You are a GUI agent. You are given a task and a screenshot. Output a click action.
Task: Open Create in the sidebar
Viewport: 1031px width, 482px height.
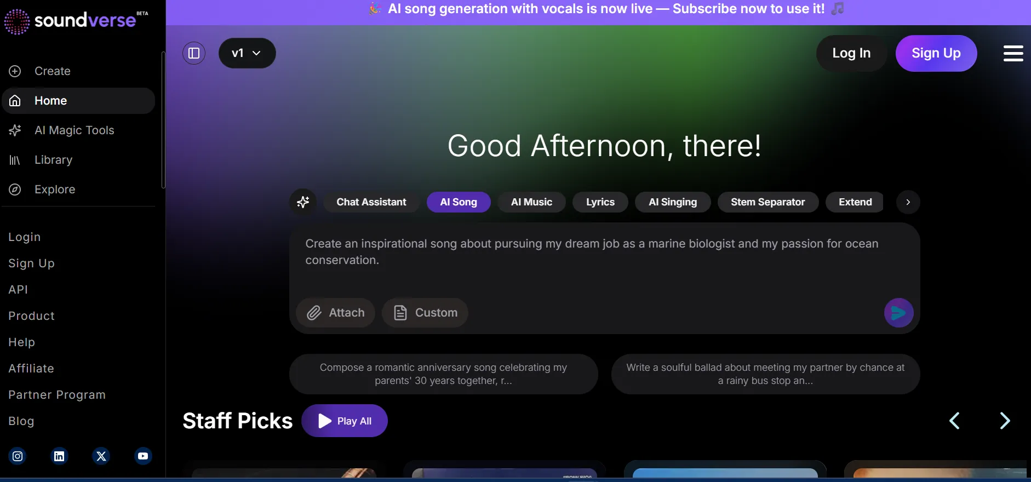pyautogui.click(x=78, y=71)
